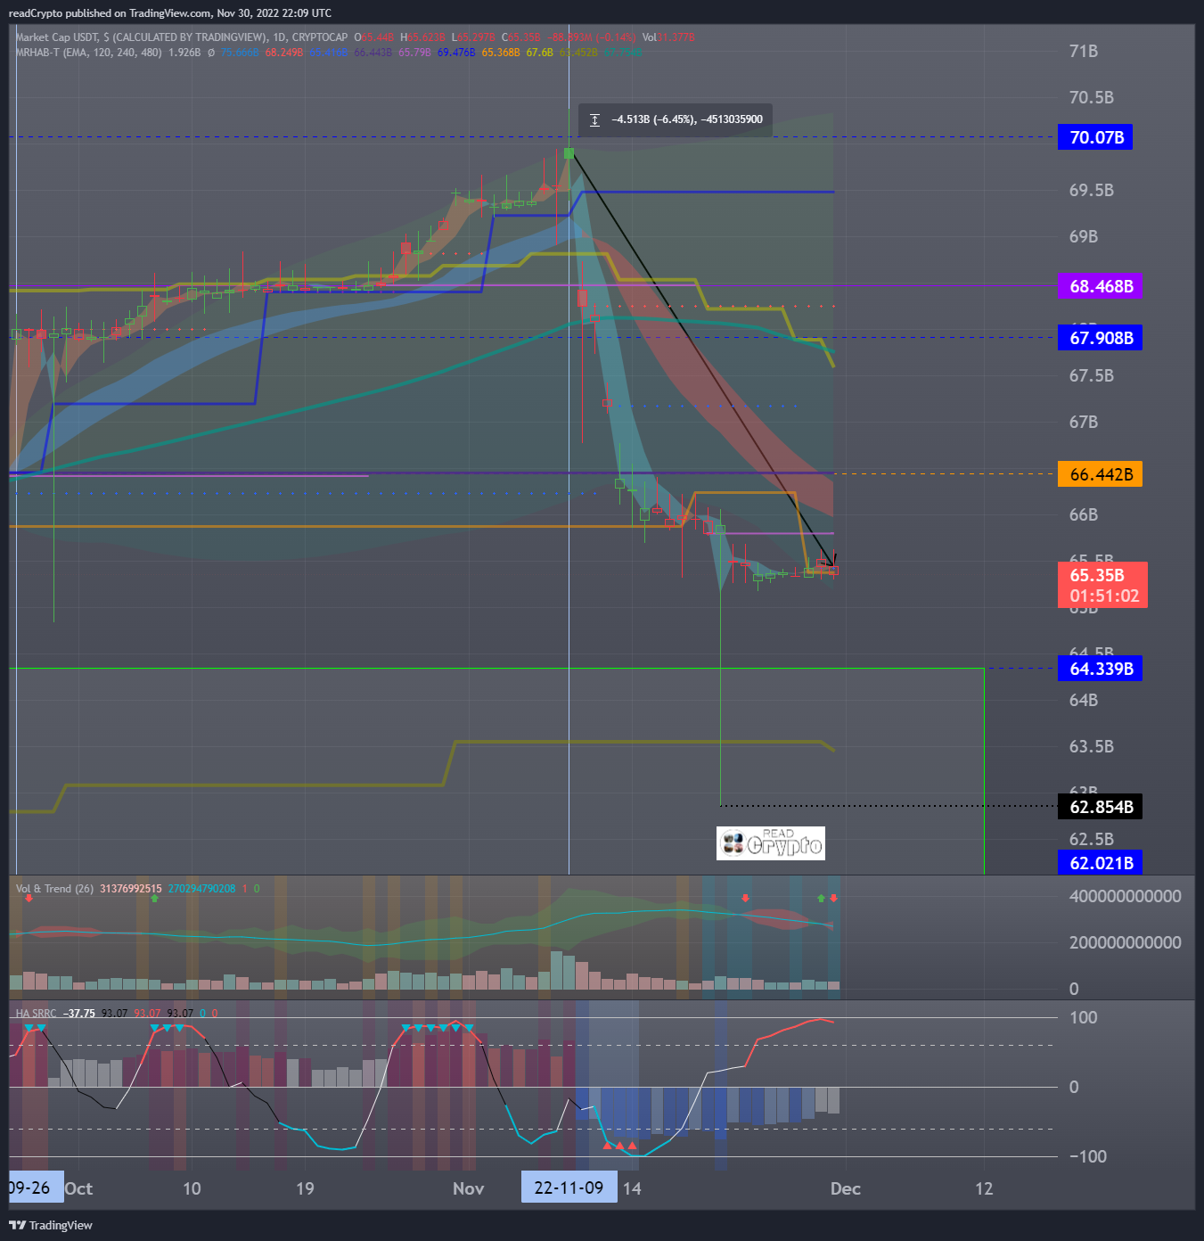
Task: Click the 71B price axis tick
Action: [x=1084, y=51]
